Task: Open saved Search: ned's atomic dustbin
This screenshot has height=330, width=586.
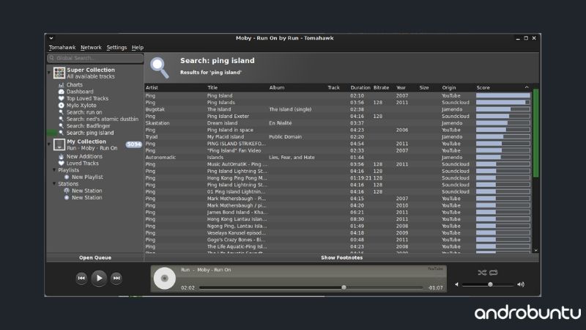Action: coord(102,119)
